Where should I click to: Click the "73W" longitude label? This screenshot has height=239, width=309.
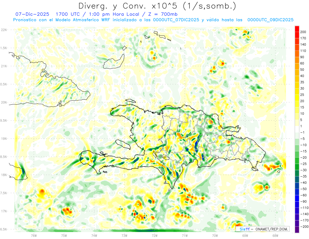pyautogui.click(x=124, y=235)
